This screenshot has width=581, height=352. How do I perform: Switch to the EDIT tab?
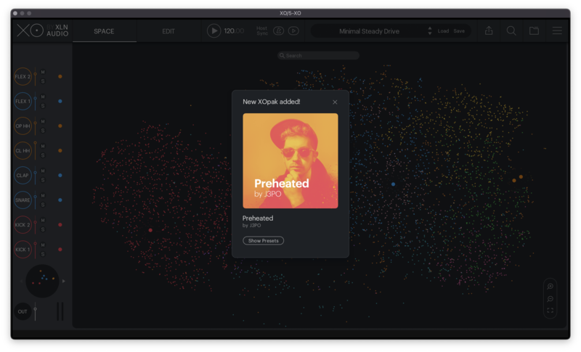pyautogui.click(x=168, y=31)
